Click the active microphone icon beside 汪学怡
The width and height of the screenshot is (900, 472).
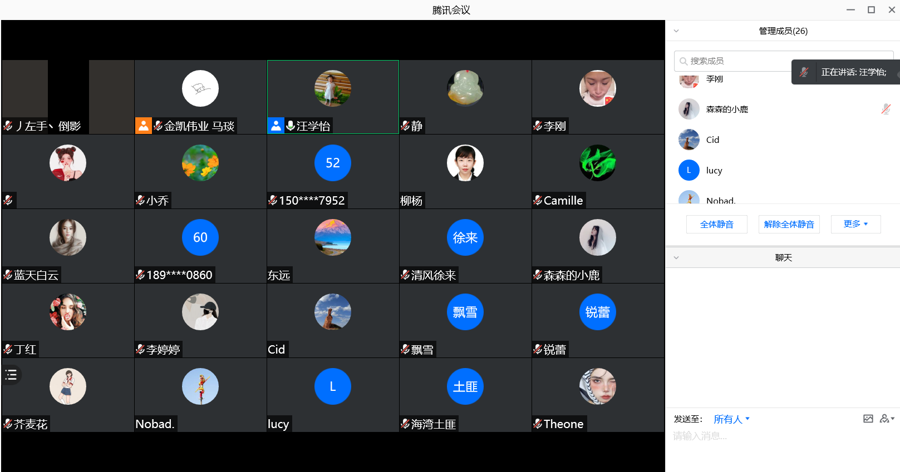coord(290,126)
